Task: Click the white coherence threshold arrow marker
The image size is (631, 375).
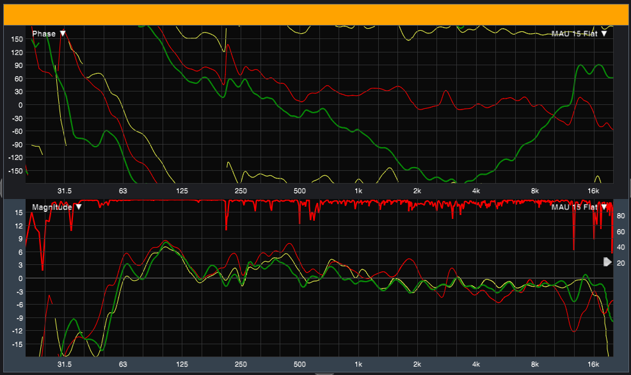Action: (607, 262)
